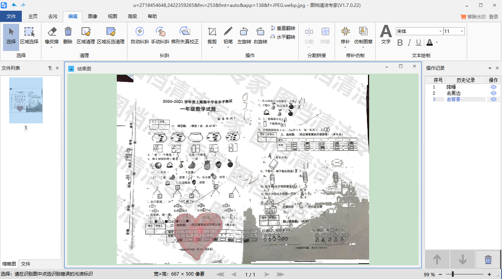The width and height of the screenshot is (502, 279).
Task: Move history record down with arrow button
Action: pos(463,259)
